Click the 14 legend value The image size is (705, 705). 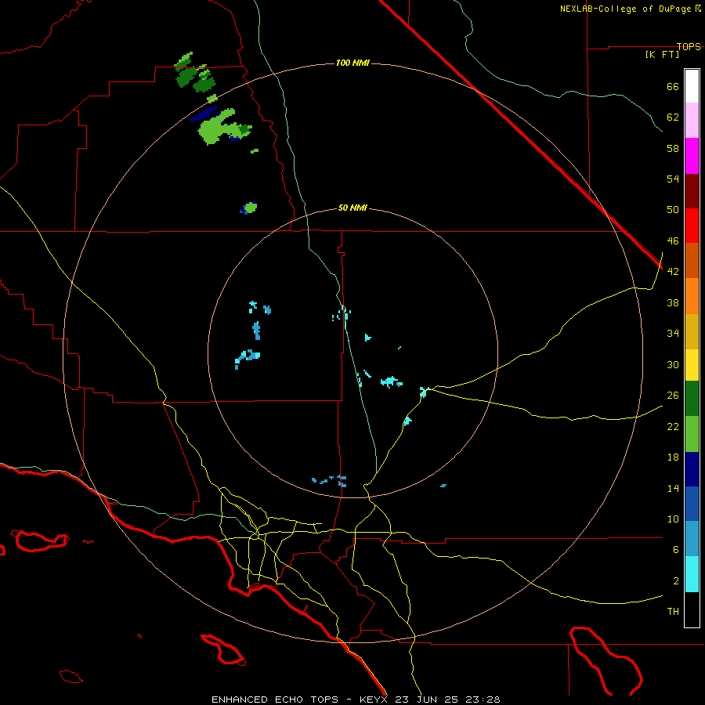(673, 488)
